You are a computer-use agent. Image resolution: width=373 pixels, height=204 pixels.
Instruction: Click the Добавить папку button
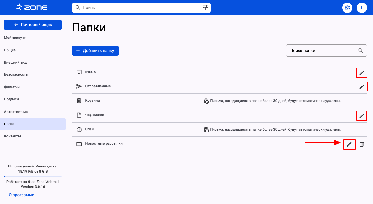[x=95, y=51]
